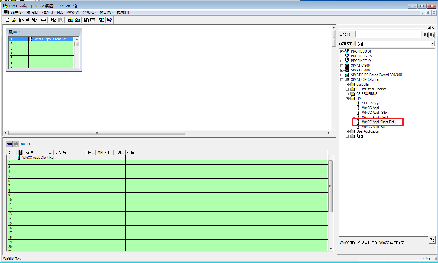This screenshot has width=438, height=263.
Task: Click the HW Config application icon in the menu bar
Action: click(6, 12)
